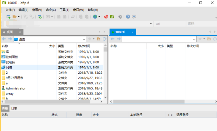Expand the remote path dropdown
The image size is (217, 131).
point(194,39)
